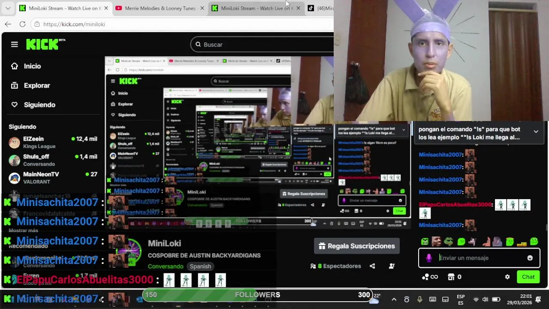Switch to the TikTok (46) tab
Image resolution: width=549 pixels, height=309 pixels.
(320, 8)
